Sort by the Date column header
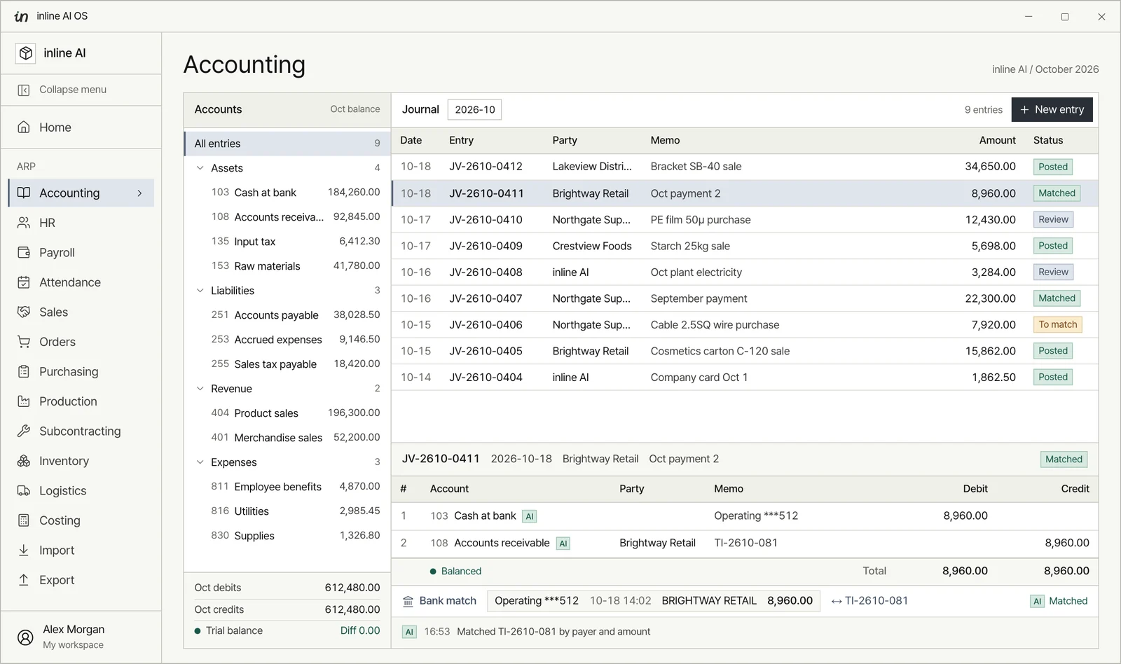This screenshot has width=1121, height=664. (411, 141)
